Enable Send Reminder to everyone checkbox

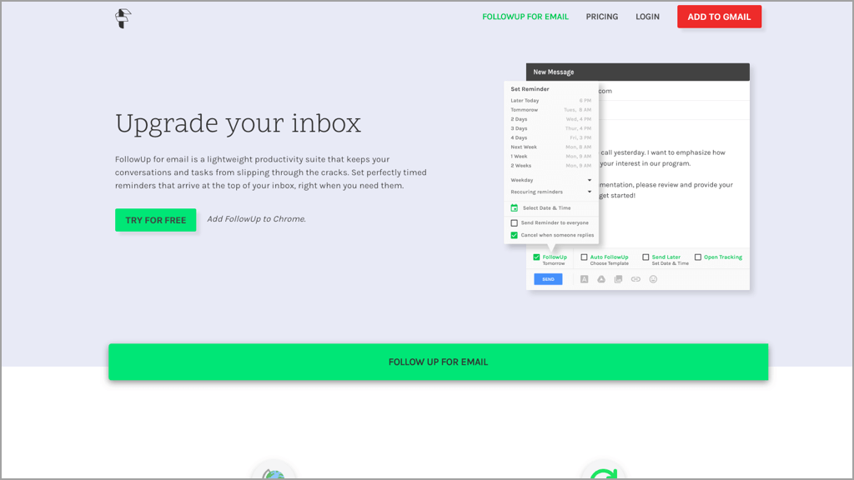[515, 223]
